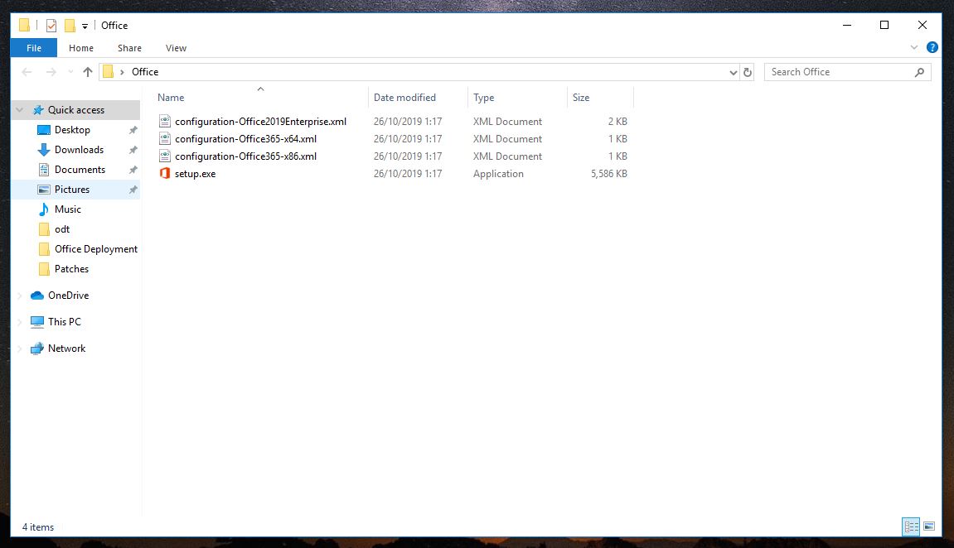954x548 pixels.
Task: Select configuration-Office2019Enterprise.xml file
Action: click(x=260, y=122)
